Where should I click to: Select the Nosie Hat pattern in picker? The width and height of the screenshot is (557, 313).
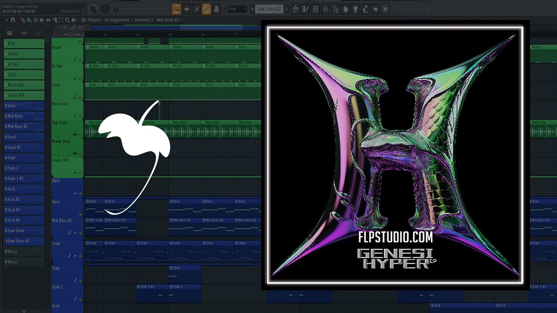[x=24, y=85]
